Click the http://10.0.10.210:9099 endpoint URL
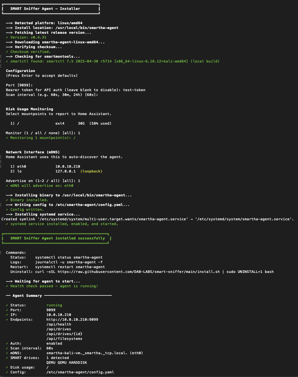Image resolution: width=298 pixels, height=377 pixels. [72, 320]
